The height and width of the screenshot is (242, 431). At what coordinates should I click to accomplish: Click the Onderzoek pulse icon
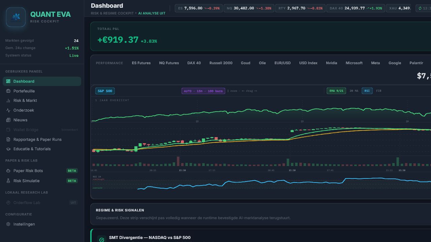pyautogui.click(x=8, y=110)
